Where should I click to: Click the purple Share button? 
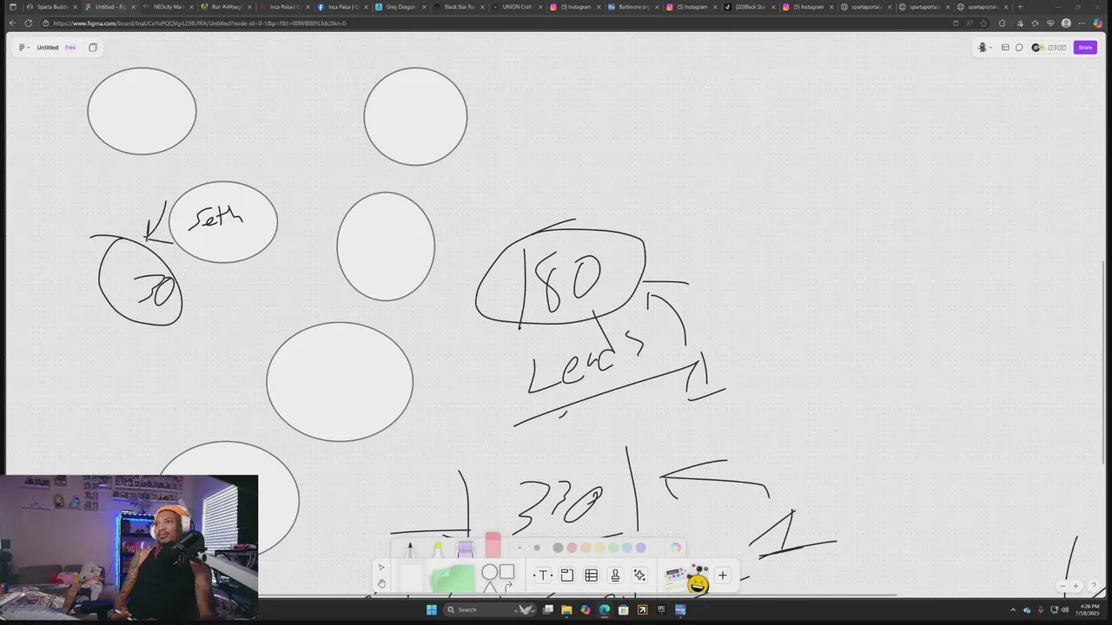coord(1085,48)
